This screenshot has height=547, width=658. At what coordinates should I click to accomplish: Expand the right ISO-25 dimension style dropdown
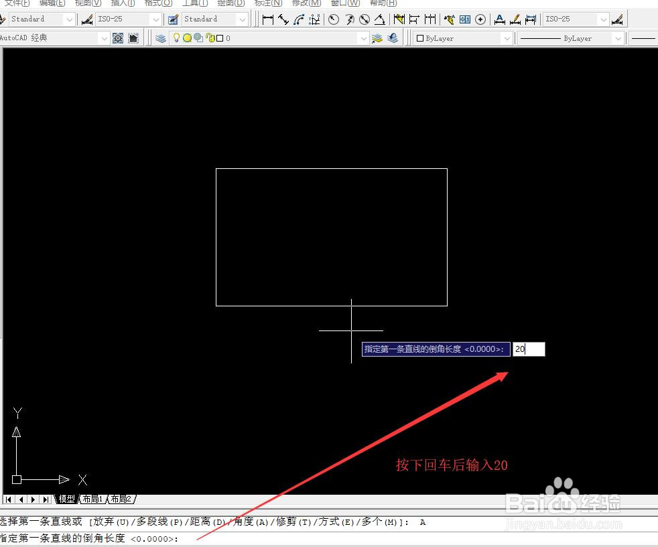[604, 19]
